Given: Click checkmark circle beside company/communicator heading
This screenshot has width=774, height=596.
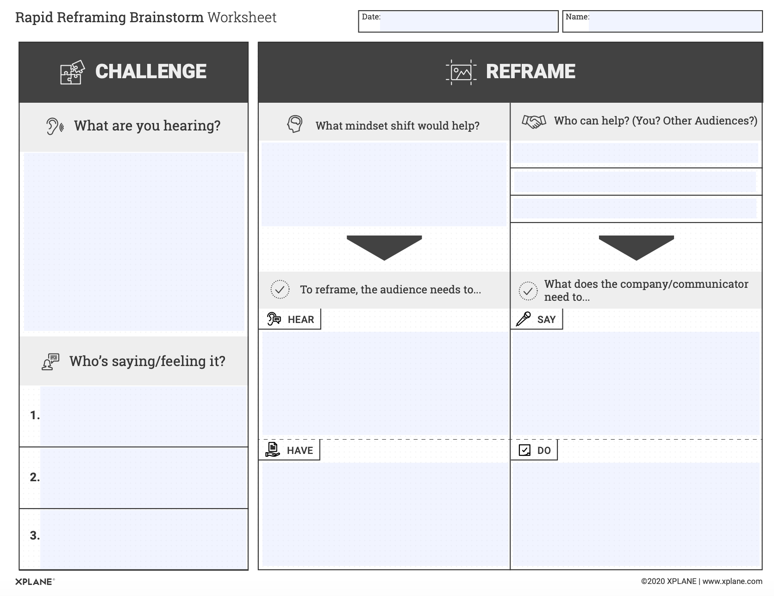Looking at the screenshot, I should tap(528, 291).
